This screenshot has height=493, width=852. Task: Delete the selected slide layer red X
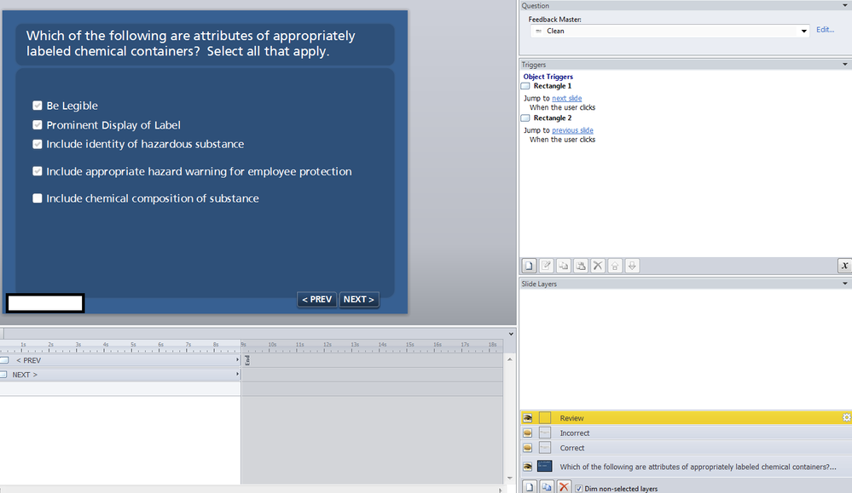click(x=564, y=487)
